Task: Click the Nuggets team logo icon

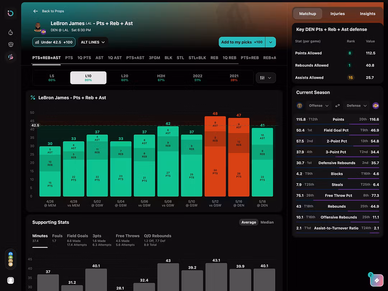Action: click(x=300, y=106)
